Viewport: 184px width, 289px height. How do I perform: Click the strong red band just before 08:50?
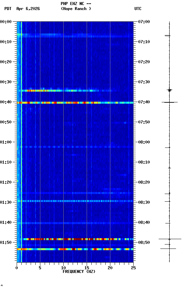click(75, 239)
